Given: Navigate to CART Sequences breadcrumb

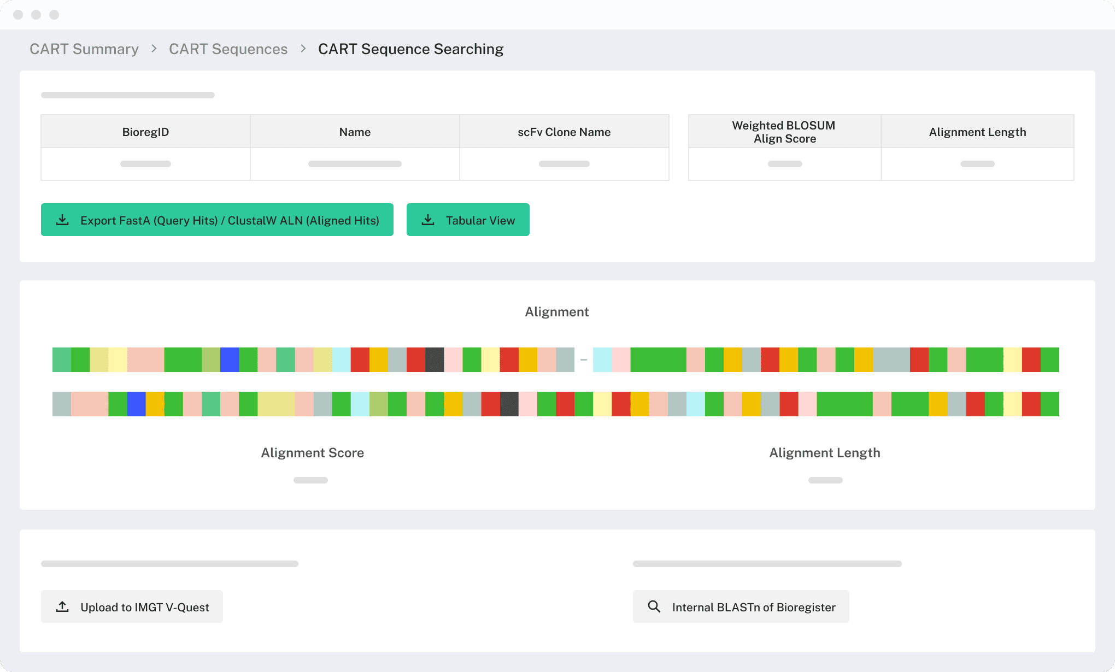Looking at the screenshot, I should pos(228,49).
